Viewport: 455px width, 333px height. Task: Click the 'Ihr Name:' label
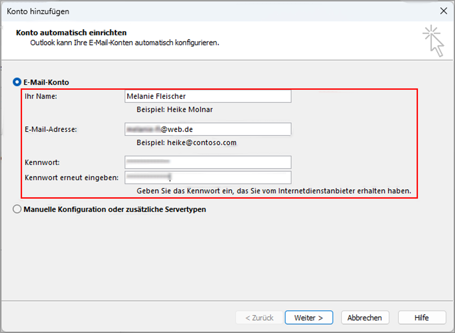click(x=41, y=96)
